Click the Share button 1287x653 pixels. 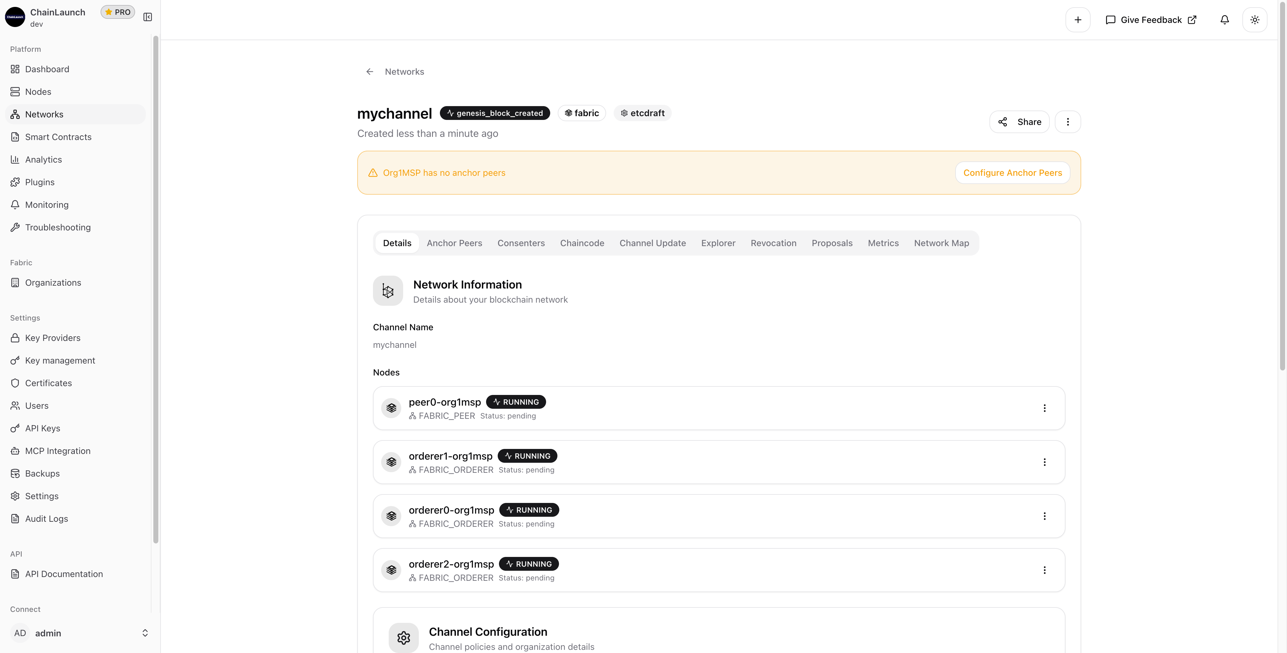1019,122
